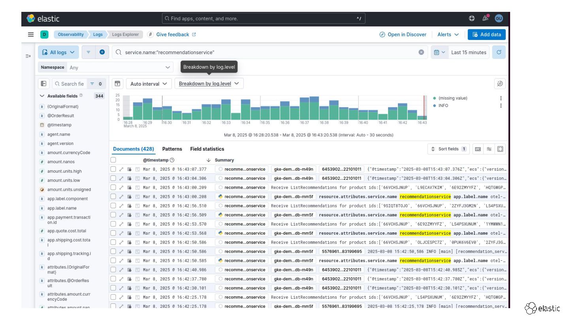Viewport: 569px width, 320px height.
Task: Open stacktrace icon for 16:43:00.209 row
Action: point(138,187)
